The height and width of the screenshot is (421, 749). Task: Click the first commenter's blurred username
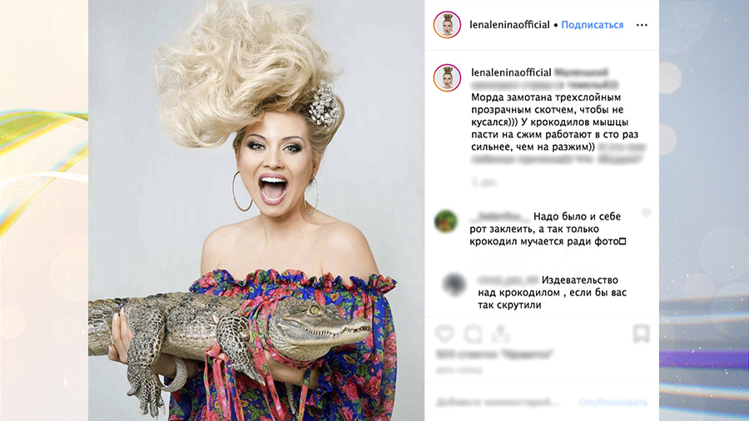point(499,216)
